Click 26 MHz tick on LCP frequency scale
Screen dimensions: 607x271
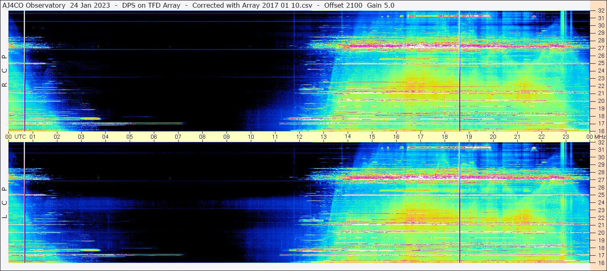(601, 188)
